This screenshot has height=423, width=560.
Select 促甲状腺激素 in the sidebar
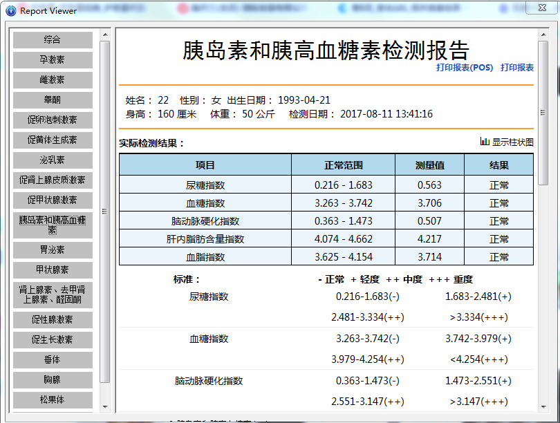click(53, 200)
